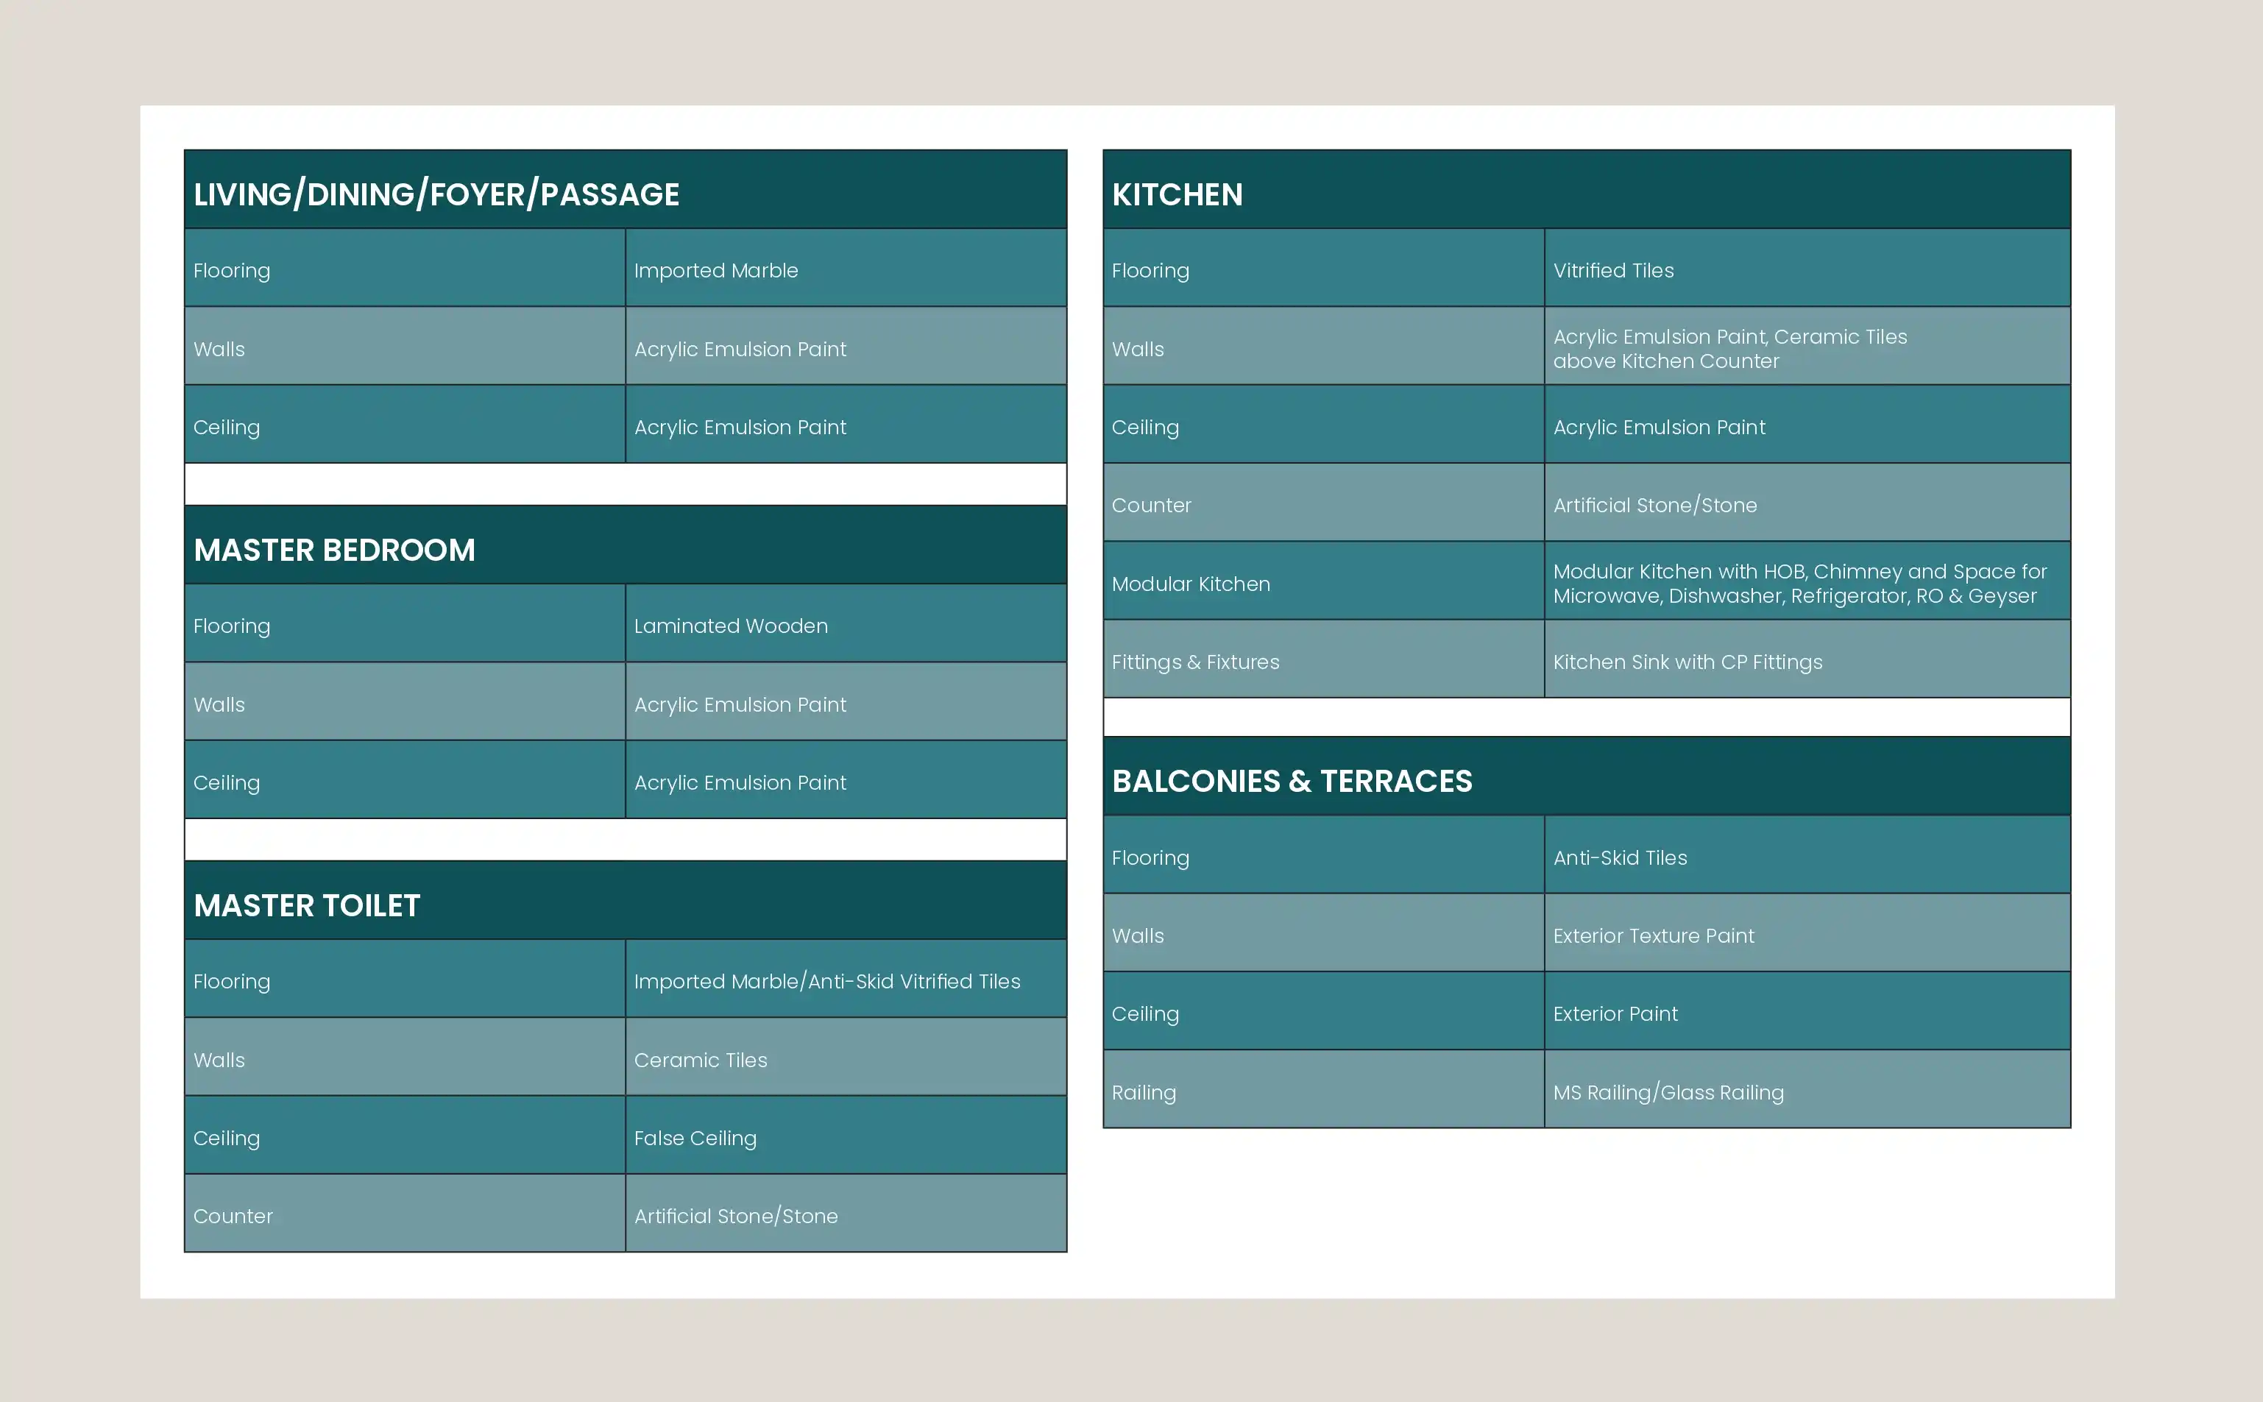
Task: Select the Laminated Wooden cell
Action: coord(731,626)
